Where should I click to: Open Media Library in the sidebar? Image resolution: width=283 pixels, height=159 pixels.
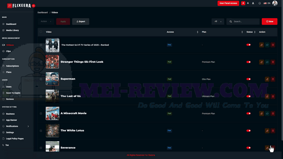pyautogui.click(x=12, y=30)
